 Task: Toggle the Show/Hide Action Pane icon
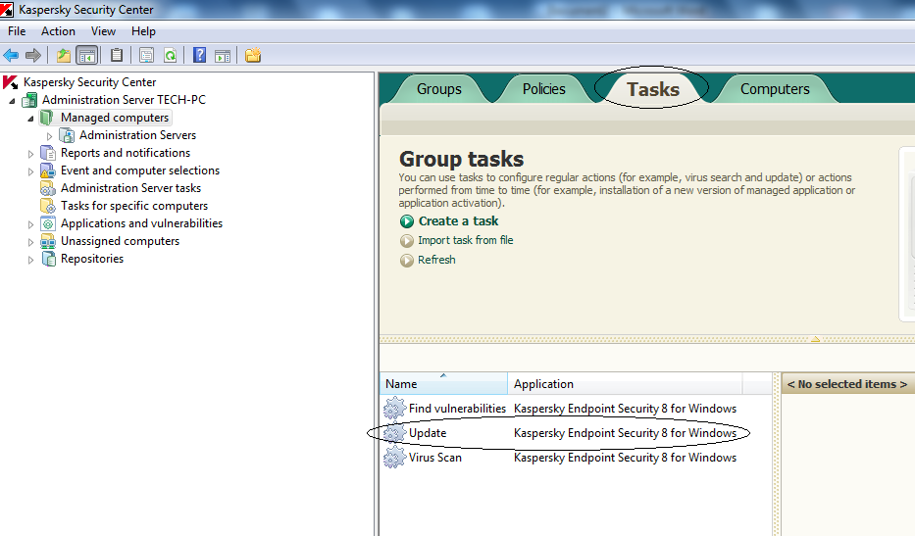[x=223, y=56]
